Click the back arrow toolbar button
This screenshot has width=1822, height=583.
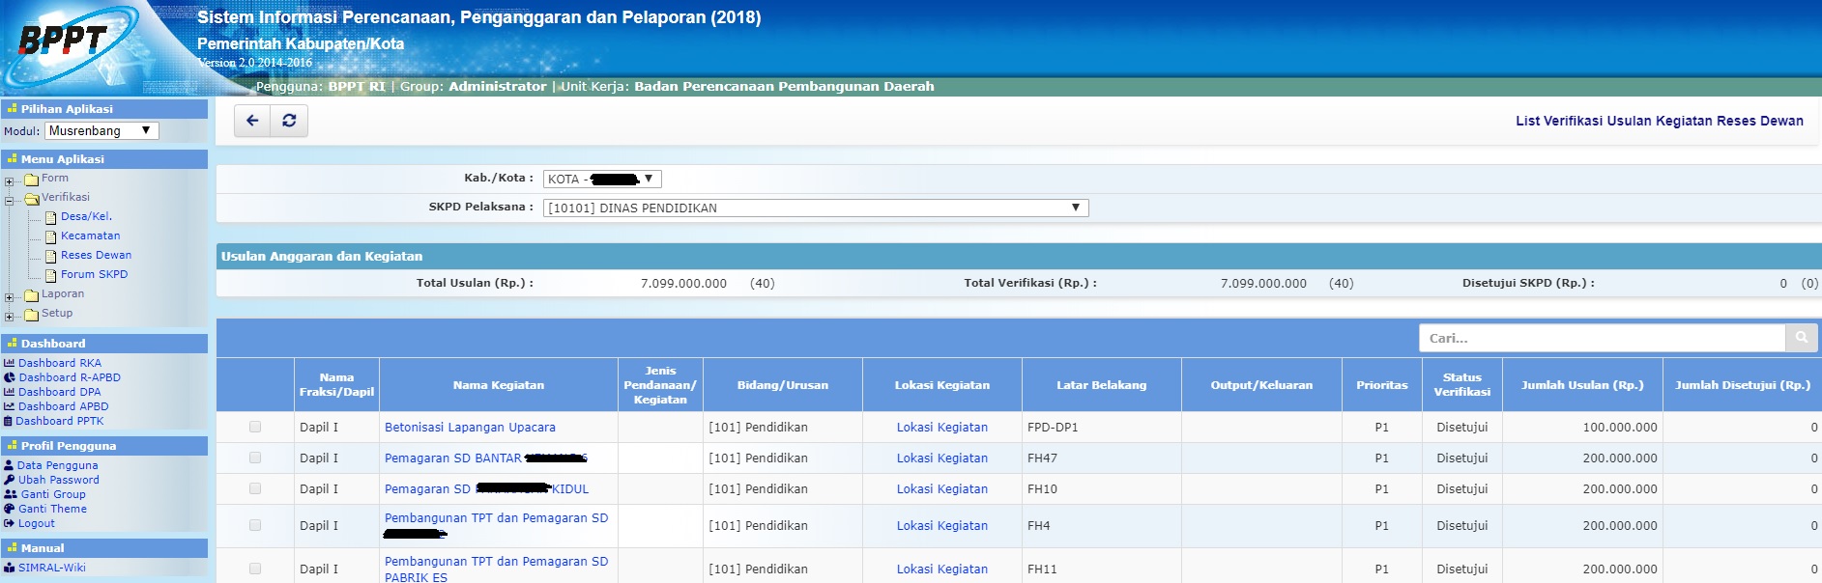click(252, 121)
